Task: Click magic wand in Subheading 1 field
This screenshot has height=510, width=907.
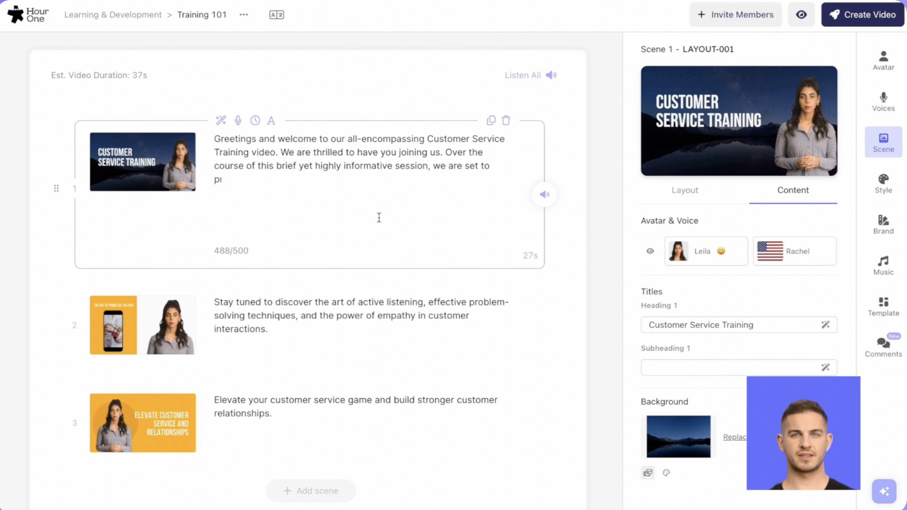Action: coord(825,367)
